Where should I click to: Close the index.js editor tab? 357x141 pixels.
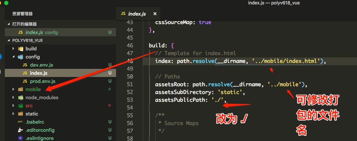pyautogui.click(x=155, y=14)
